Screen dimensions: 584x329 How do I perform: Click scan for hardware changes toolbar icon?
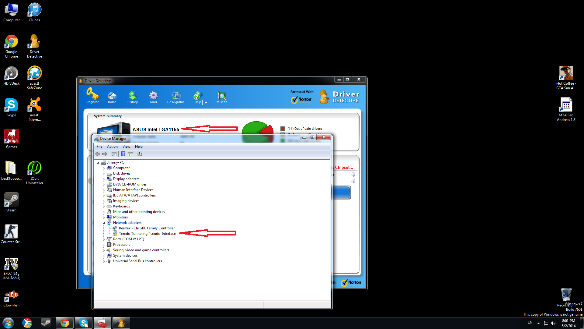click(x=140, y=154)
